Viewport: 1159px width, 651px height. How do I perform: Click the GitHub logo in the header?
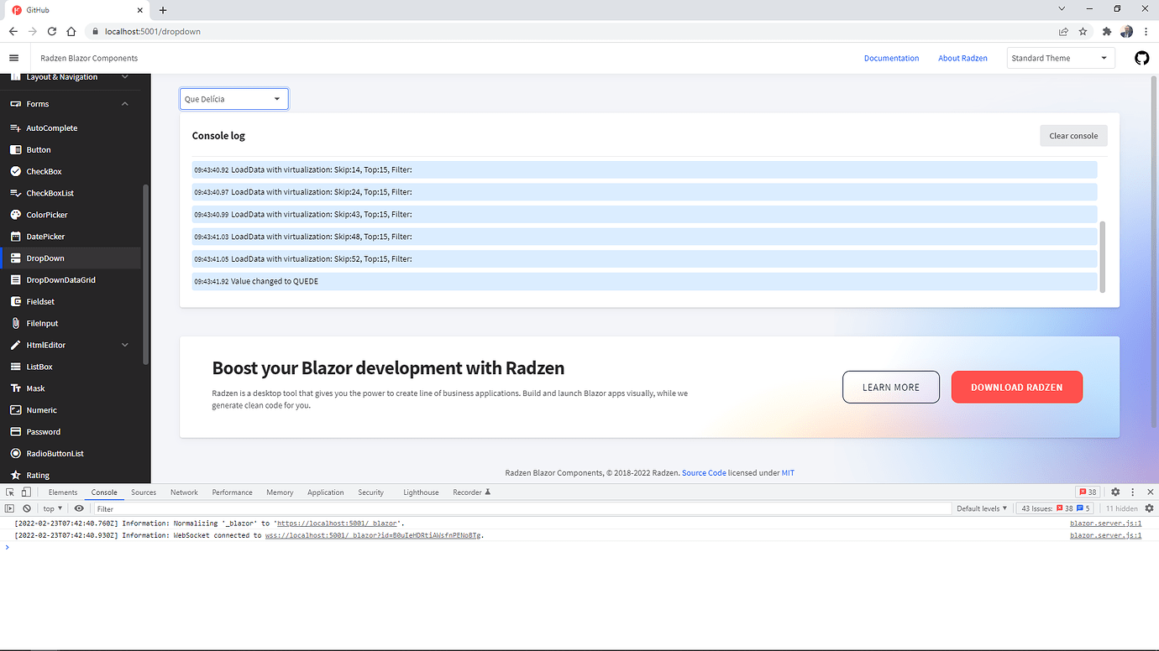[1141, 58]
